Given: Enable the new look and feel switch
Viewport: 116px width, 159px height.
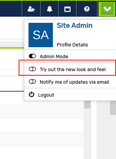Looking at the screenshot, I should tap(32, 69).
